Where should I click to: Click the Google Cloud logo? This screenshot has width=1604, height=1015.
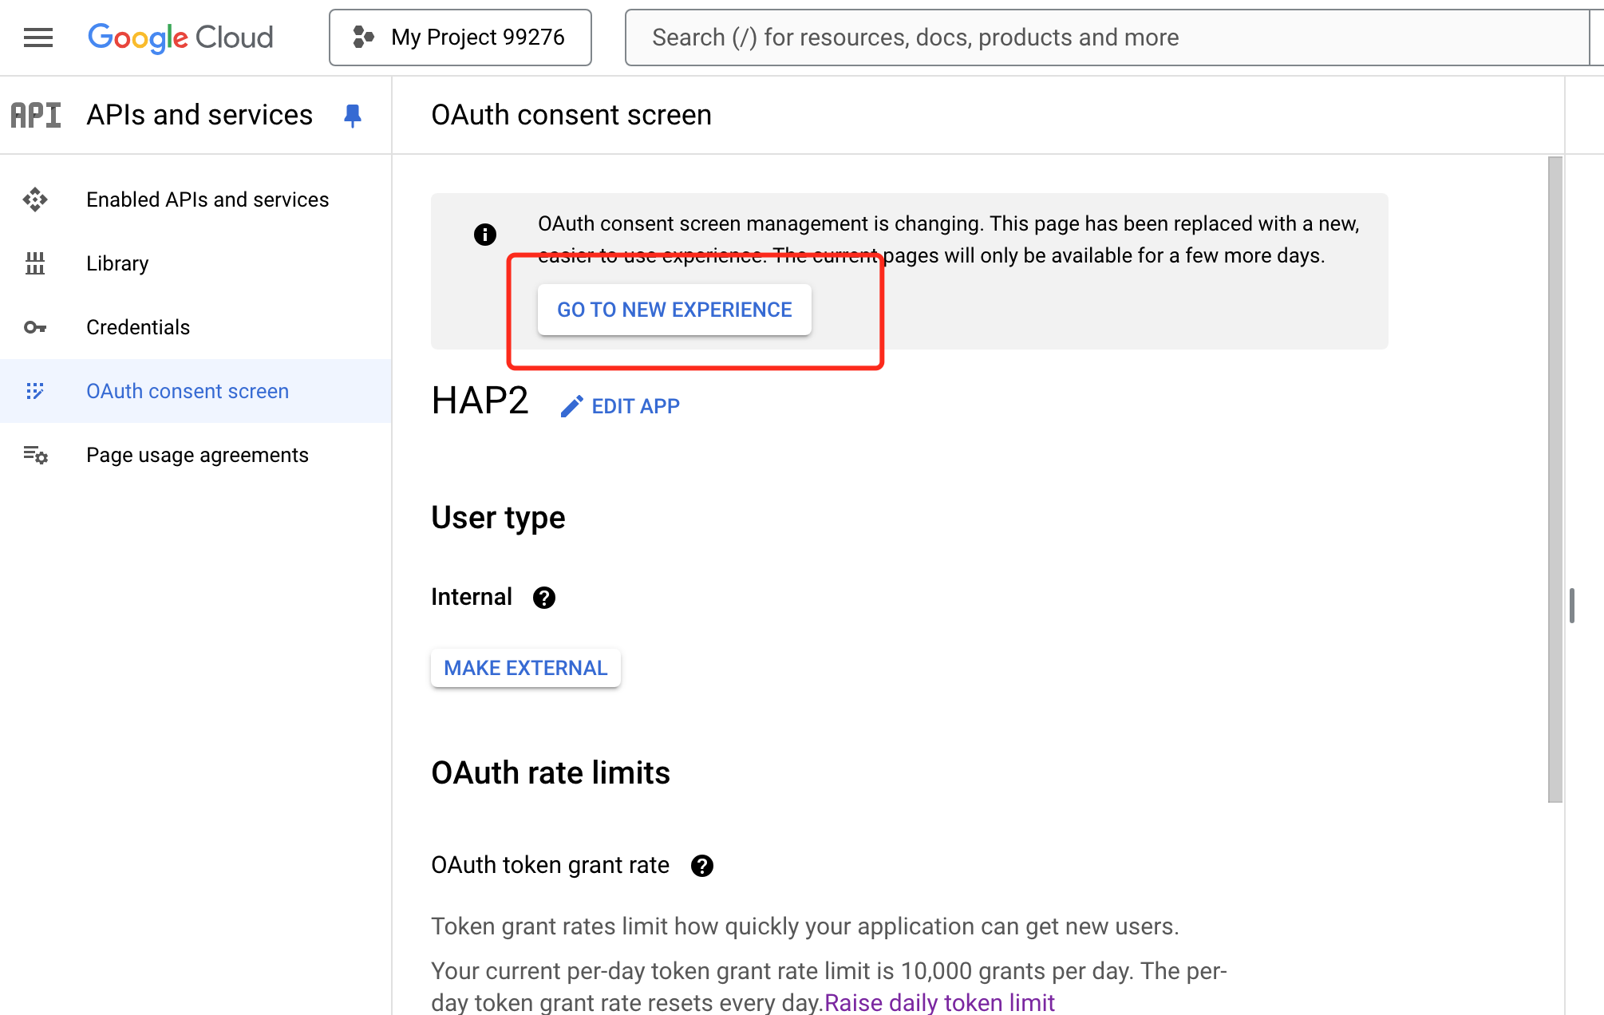(x=180, y=38)
